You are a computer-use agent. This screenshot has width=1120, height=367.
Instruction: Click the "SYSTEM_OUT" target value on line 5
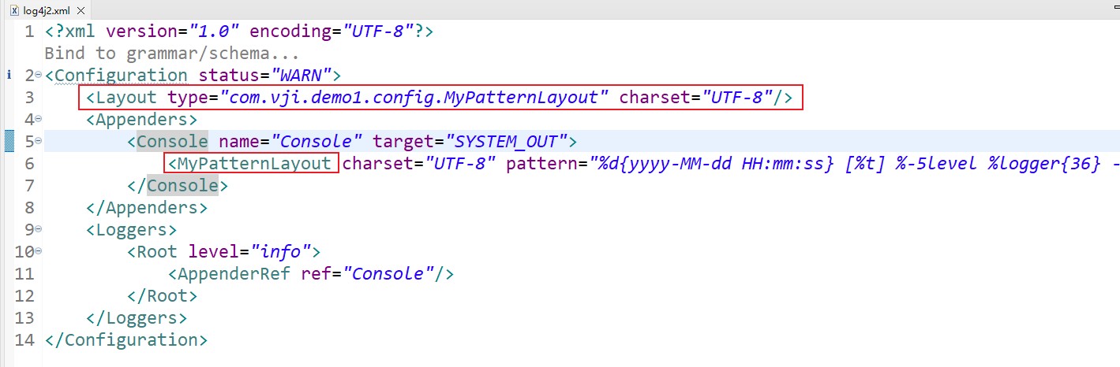(507, 142)
